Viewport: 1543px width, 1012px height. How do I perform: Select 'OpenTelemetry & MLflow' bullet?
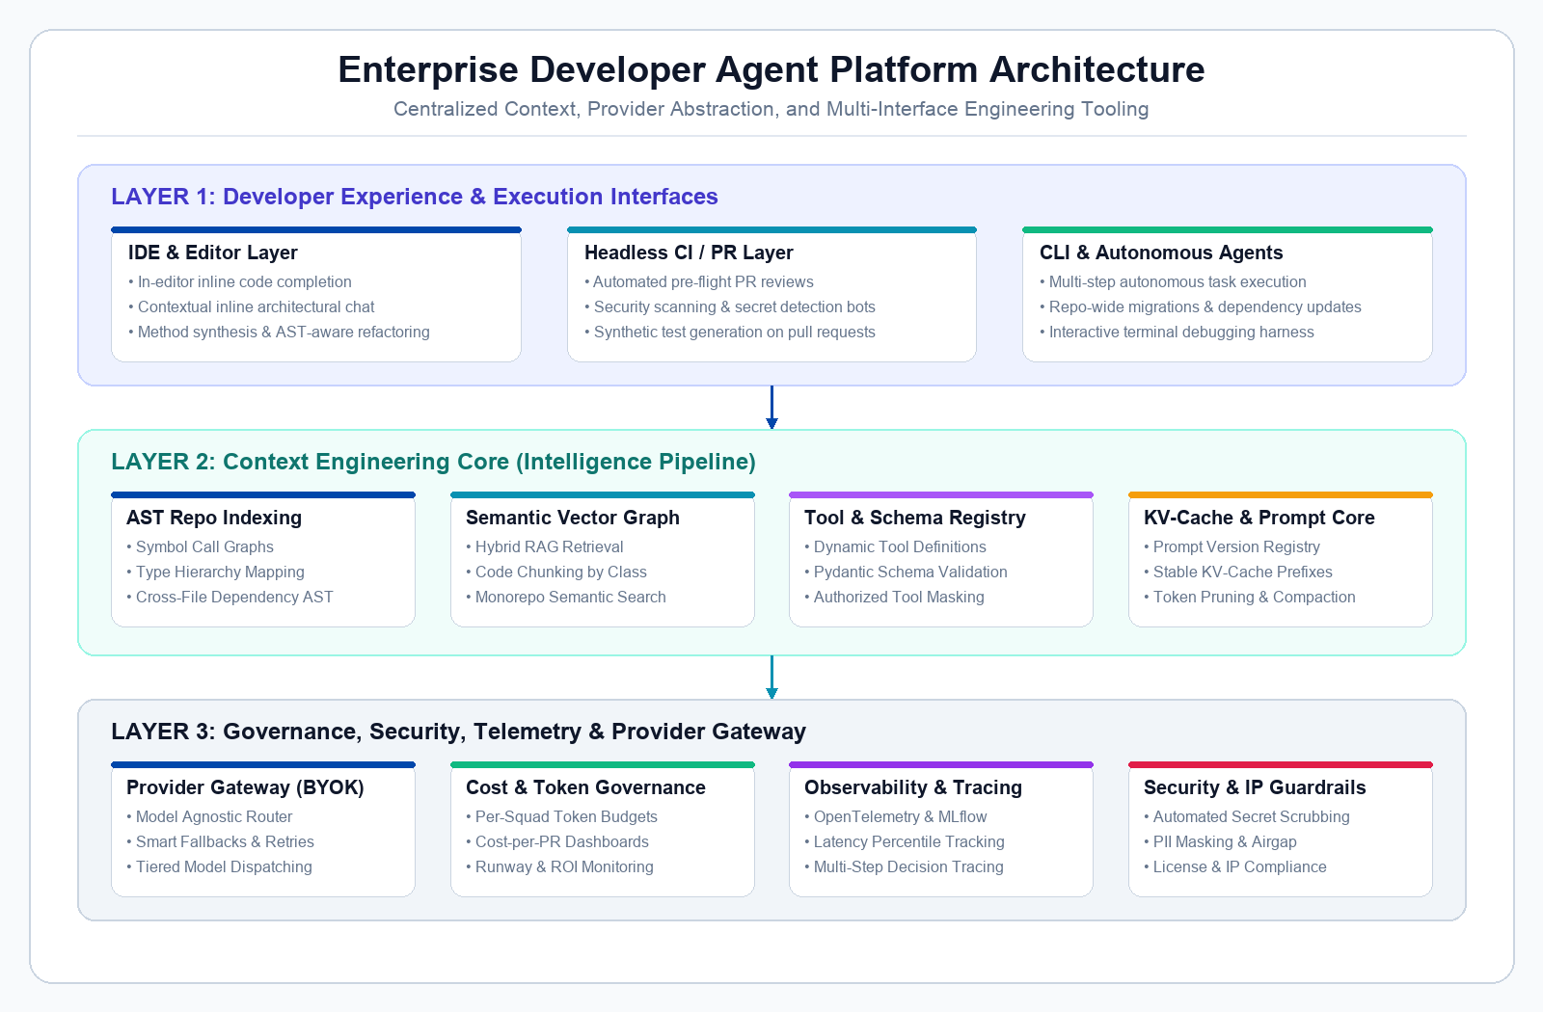click(x=896, y=816)
